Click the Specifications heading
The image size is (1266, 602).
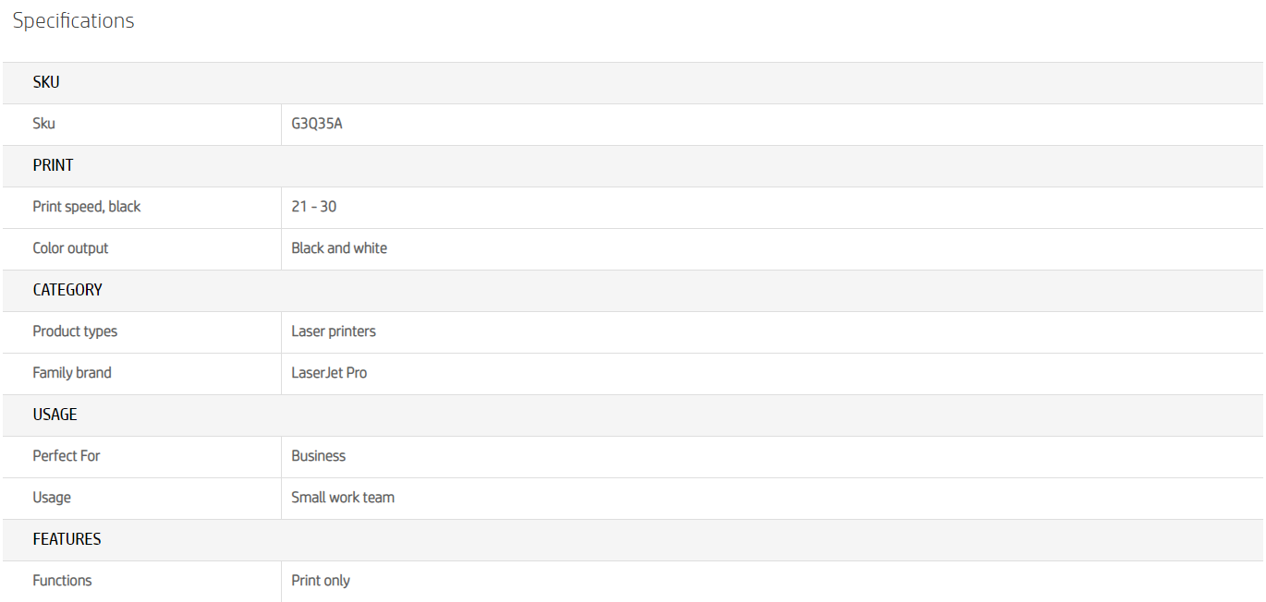73,21
